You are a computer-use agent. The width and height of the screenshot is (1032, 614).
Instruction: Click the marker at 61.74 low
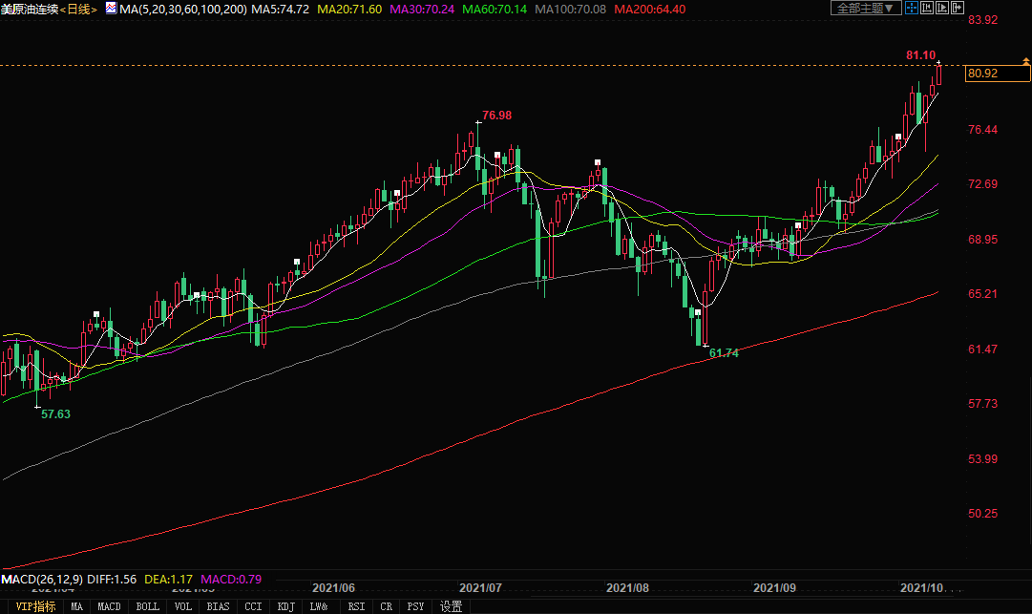706,345
